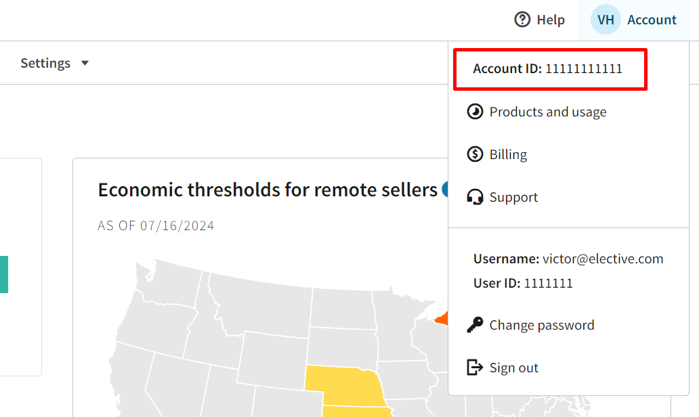Screen dimensions: 699x417
Task: Click the Products and usage pie icon
Action: [x=475, y=112]
